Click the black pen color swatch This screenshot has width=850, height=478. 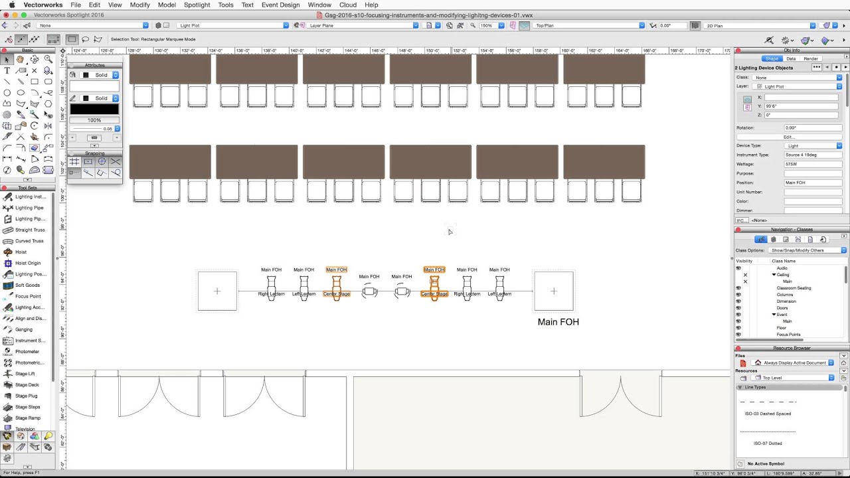[94, 110]
